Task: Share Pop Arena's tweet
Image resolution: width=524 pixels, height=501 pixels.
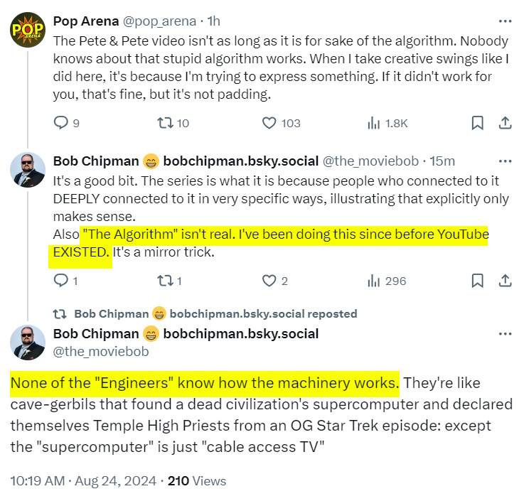Action: click(505, 123)
